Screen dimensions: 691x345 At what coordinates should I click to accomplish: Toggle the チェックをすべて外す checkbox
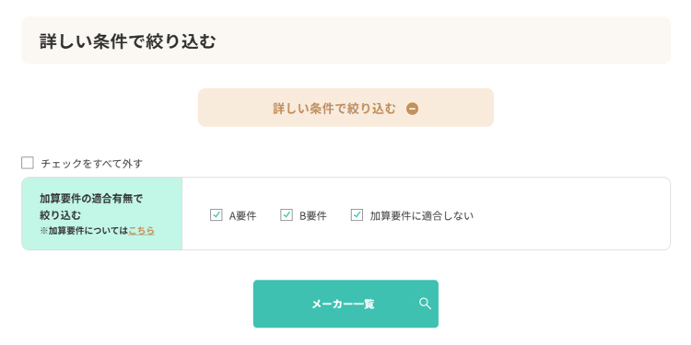[x=28, y=163]
